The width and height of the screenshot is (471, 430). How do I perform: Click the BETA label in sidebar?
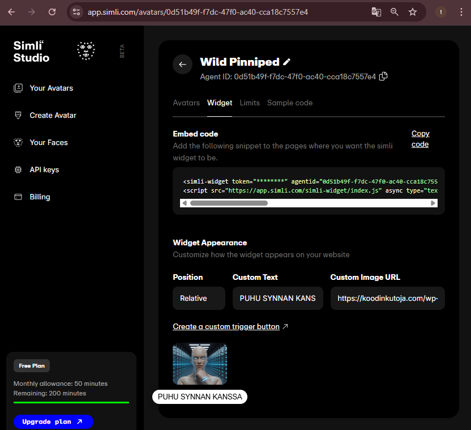pyautogui.click(x=122, y=51)
